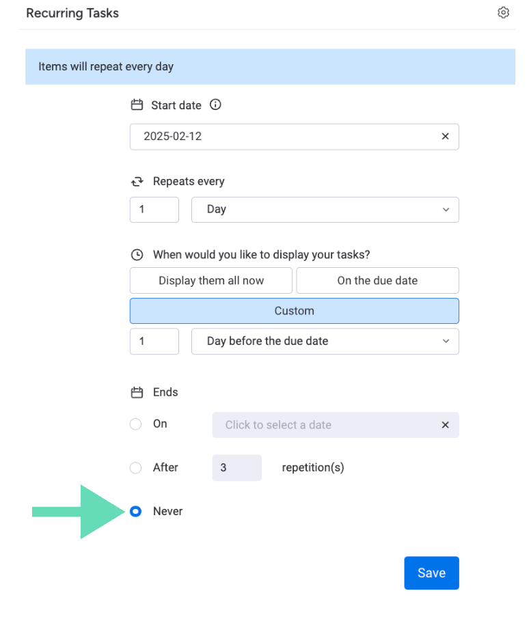Select the Custom display option
This screenshot has width=529, height=619.
(x=294, y=310)
